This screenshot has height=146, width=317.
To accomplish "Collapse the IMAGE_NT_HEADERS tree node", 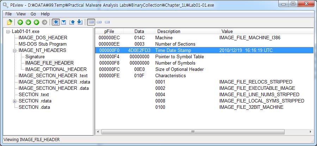I will [14, 51].
